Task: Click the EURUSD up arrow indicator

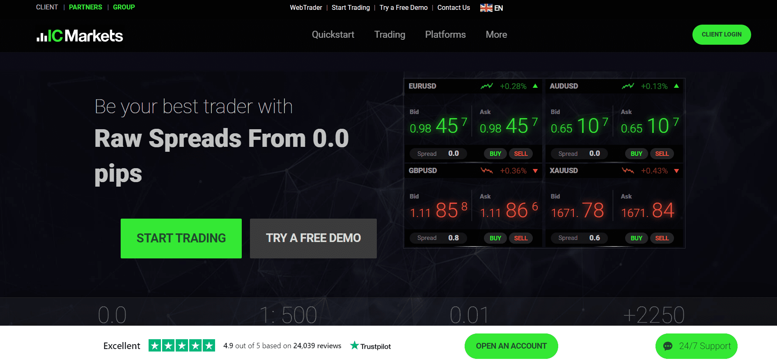Action: click(535, 86)
